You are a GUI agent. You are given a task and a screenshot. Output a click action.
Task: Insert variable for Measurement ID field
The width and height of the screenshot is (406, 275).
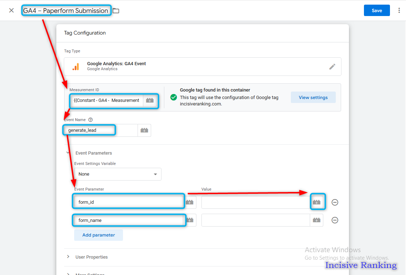(x=150, y=100)
